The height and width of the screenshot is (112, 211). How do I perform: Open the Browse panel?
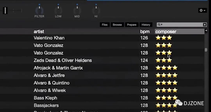tap(117, 25)
